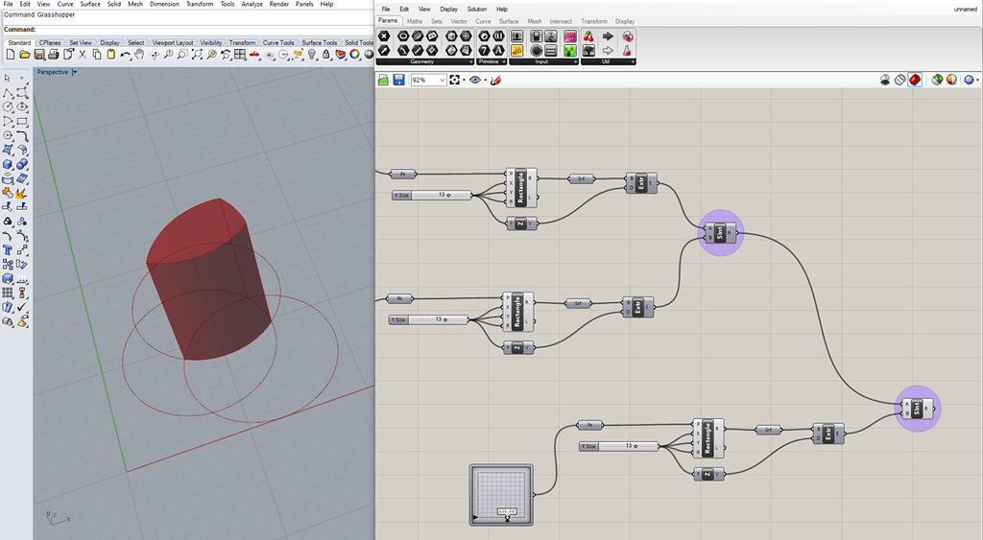Open the Solid menu in Rhino

114,4
